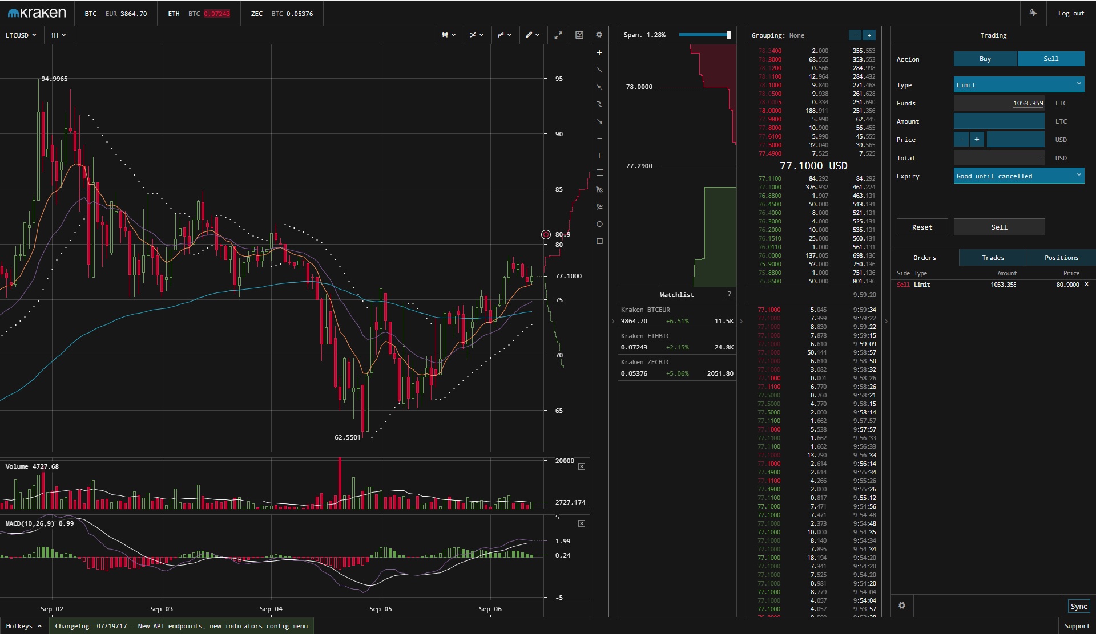Click the Reset button

pyautogui.click(x=922, y=227)
